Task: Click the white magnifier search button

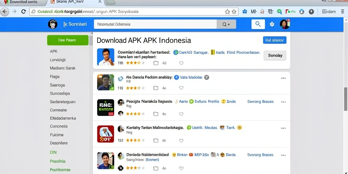Action: (258, 24)
